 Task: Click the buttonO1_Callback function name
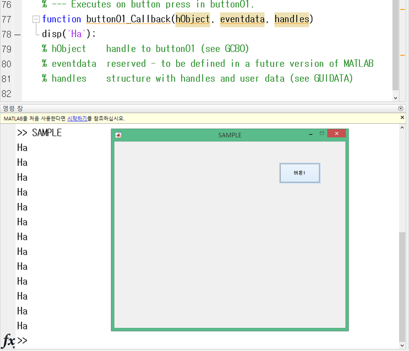click(x=128, y=19)
